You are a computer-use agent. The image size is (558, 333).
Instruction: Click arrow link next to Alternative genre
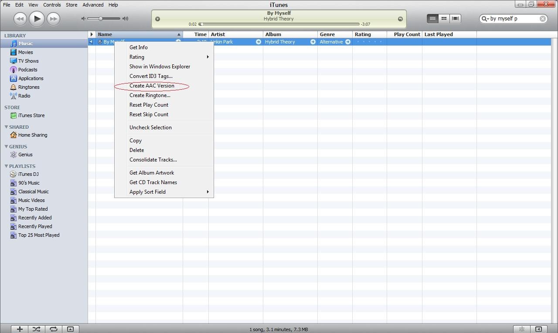(x=348, y=42)
